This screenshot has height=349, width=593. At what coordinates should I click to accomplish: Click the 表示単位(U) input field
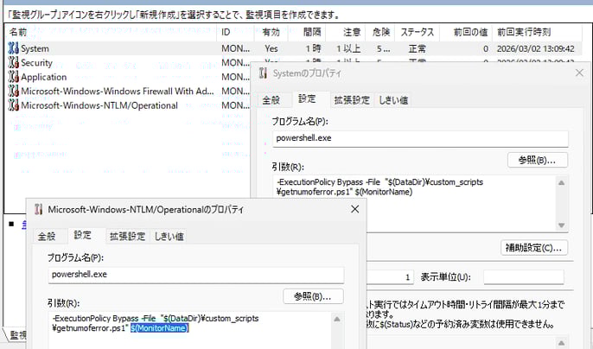(524, 277)
